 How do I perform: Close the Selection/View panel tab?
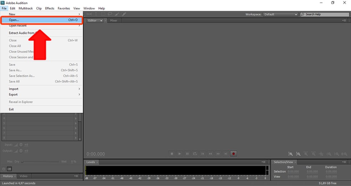[x=295, y=162]
